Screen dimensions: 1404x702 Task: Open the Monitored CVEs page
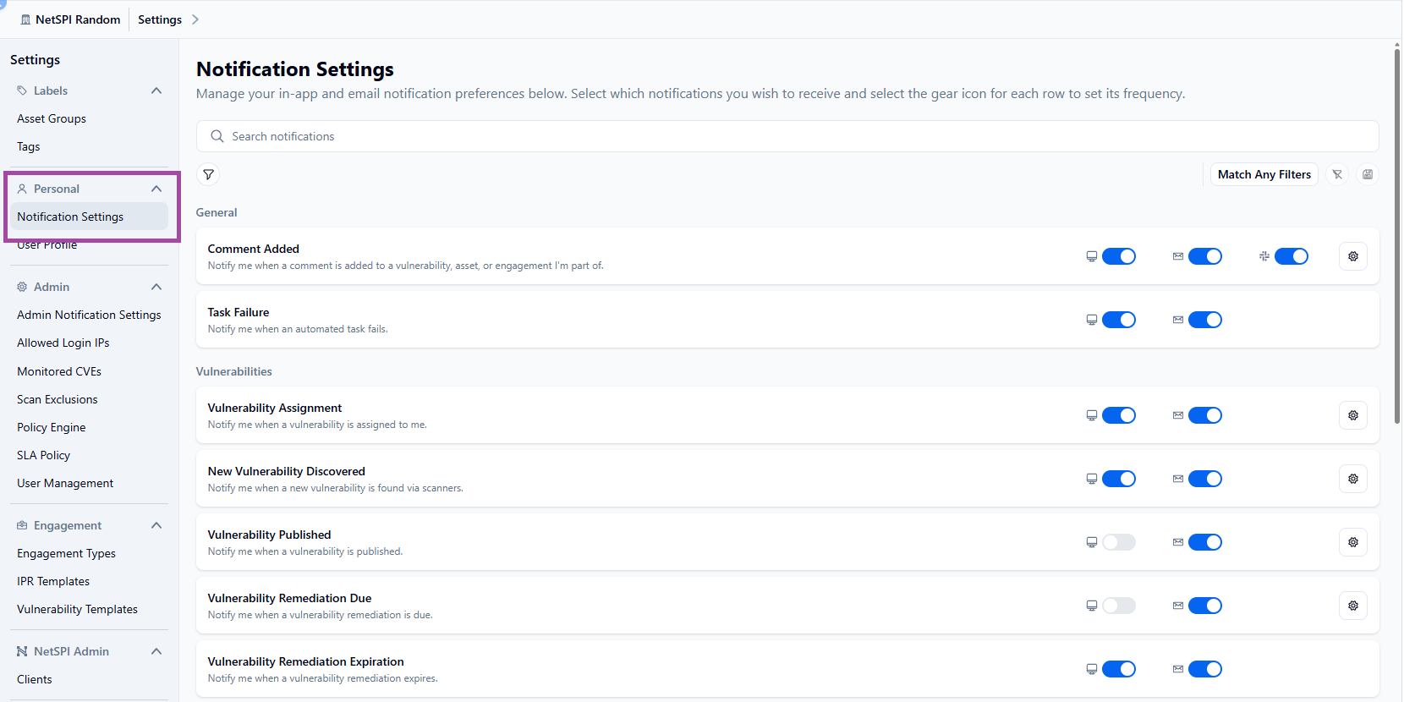pyautogui.click(x=59, y=371)
